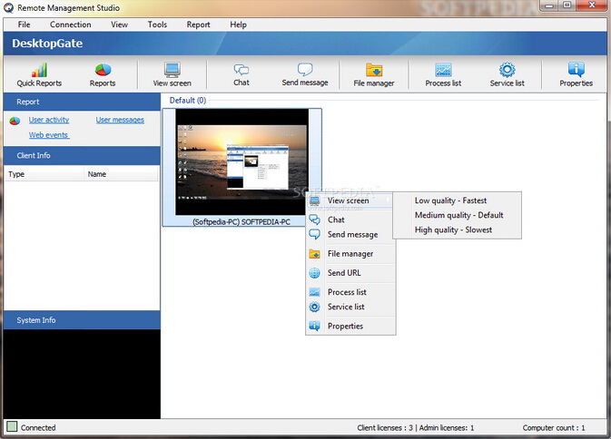This screenshot has width=611, height=439.
Task: Open Send message in the toolbar
Action: click(x=305, y=74)
